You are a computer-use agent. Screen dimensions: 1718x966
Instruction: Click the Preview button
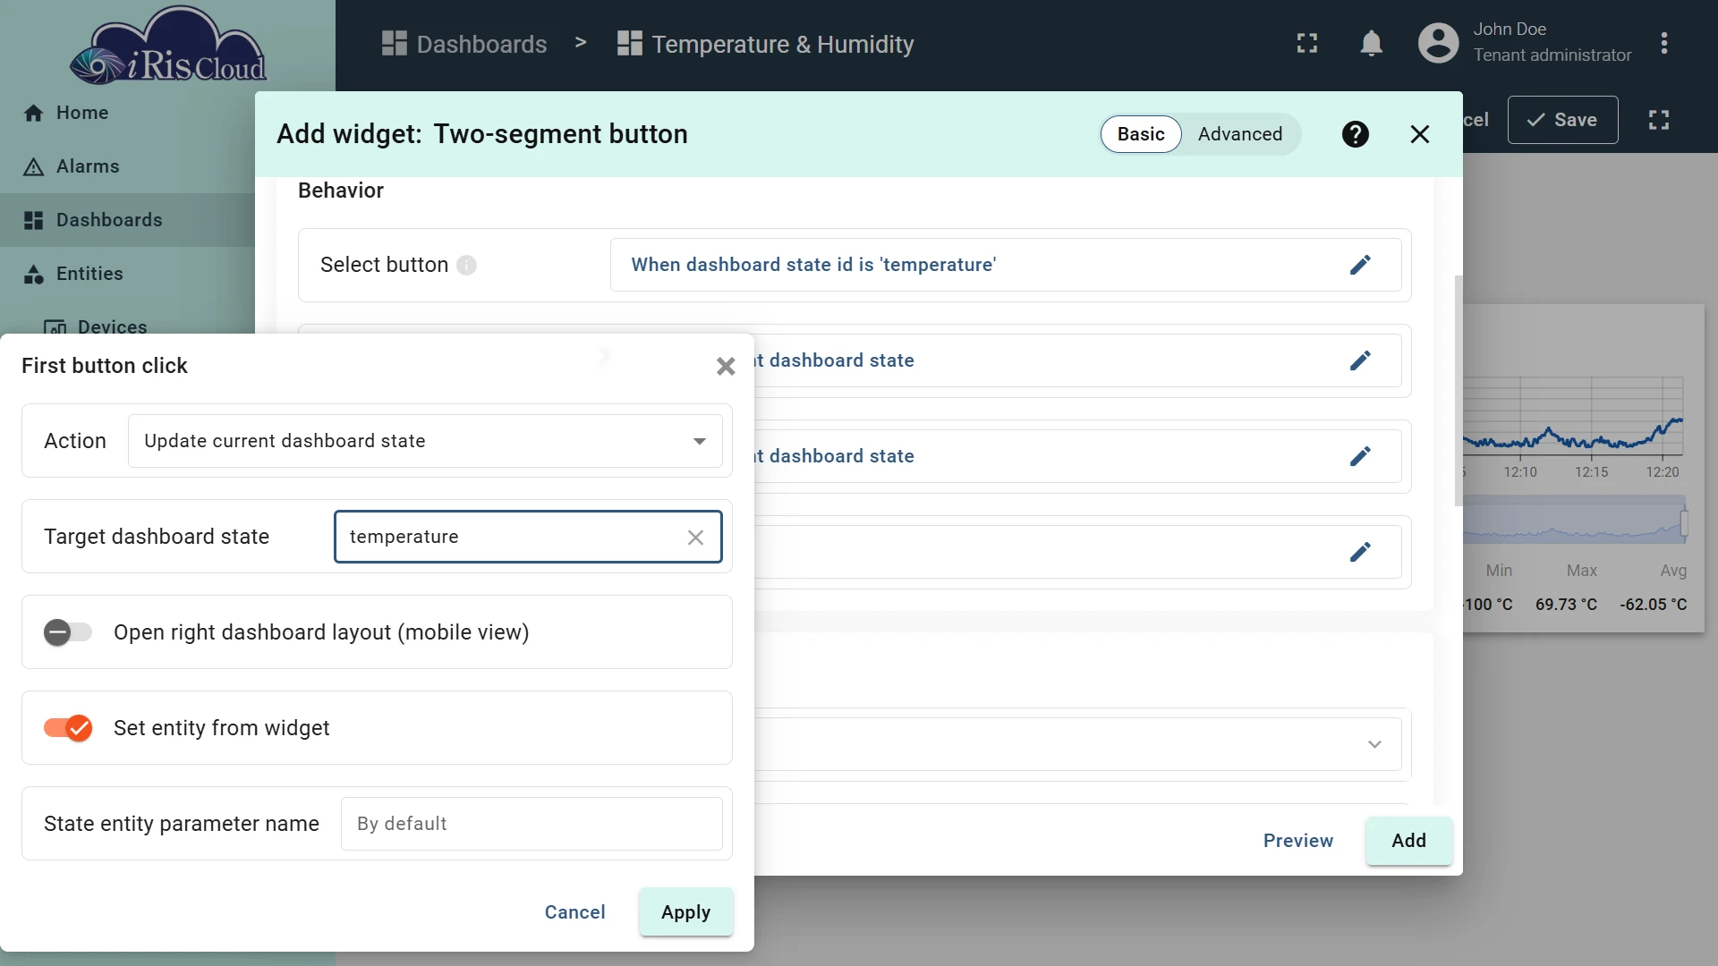[x=1297, y=841]
